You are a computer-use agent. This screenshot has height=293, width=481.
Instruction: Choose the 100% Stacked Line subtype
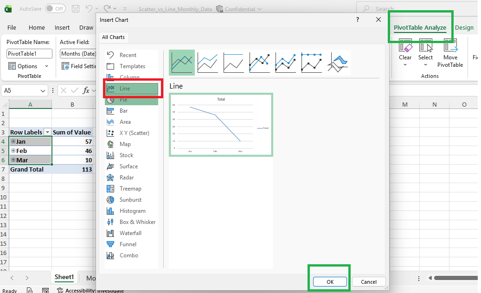point(233,63)
